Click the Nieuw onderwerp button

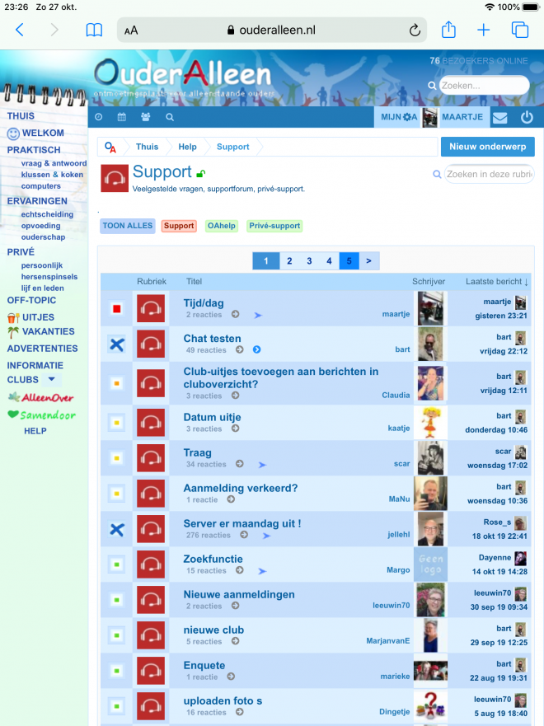tap(487, 147)
